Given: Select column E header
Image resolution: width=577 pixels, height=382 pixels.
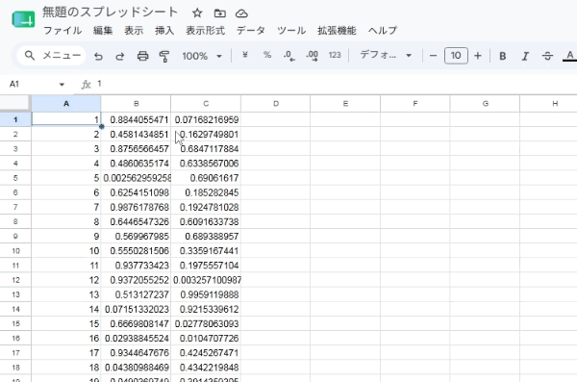Looking at the screenshot, I should (345, 104).
